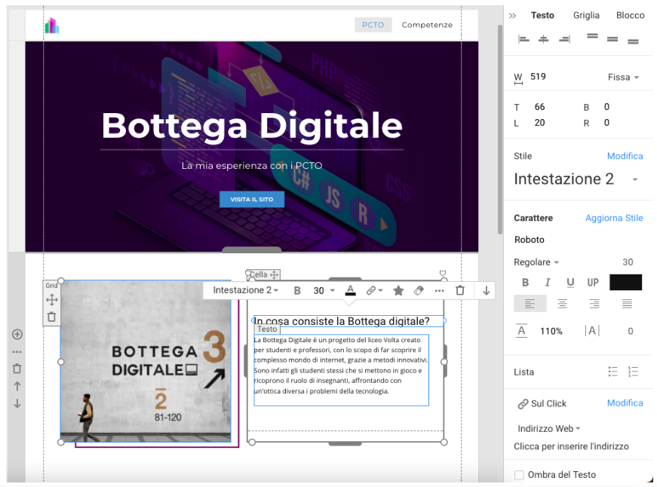Viewport: 657px width, 487px height.
Task: Enable Ombra del Testo checkbox
Action: point(519,475)
